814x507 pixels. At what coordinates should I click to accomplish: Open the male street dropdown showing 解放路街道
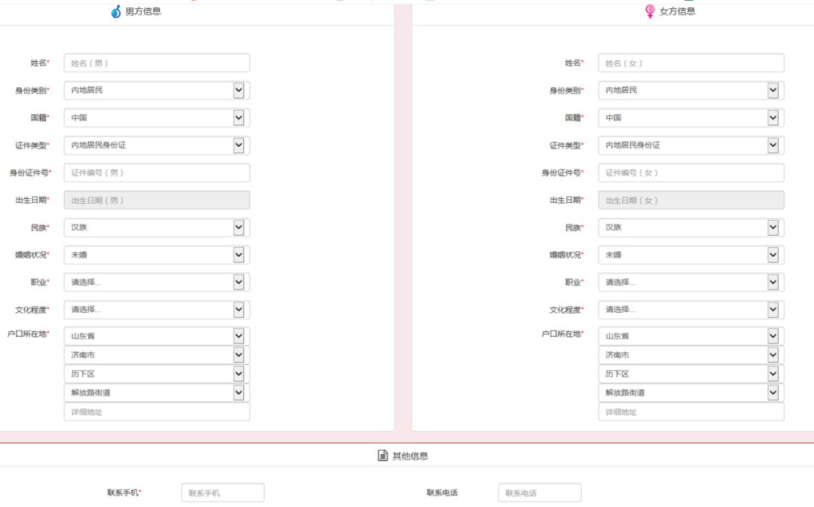point(156,392)
